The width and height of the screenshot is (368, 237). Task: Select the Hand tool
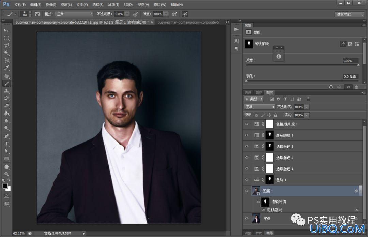pyautogui.click(x=6, y=167)
